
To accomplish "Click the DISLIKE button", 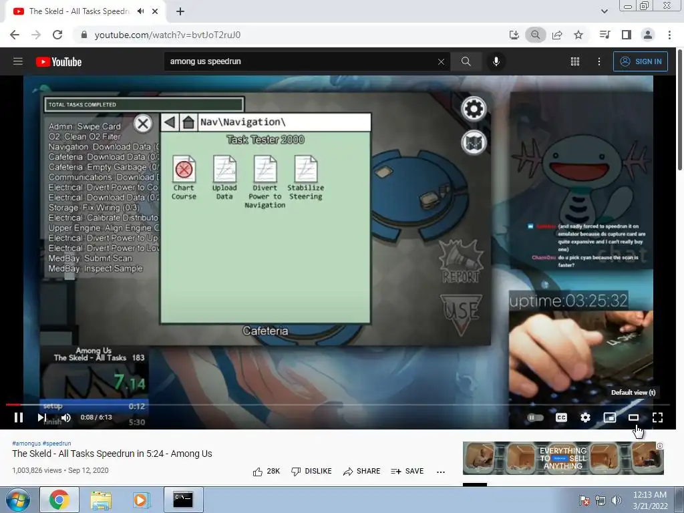I will pos(311,471).
